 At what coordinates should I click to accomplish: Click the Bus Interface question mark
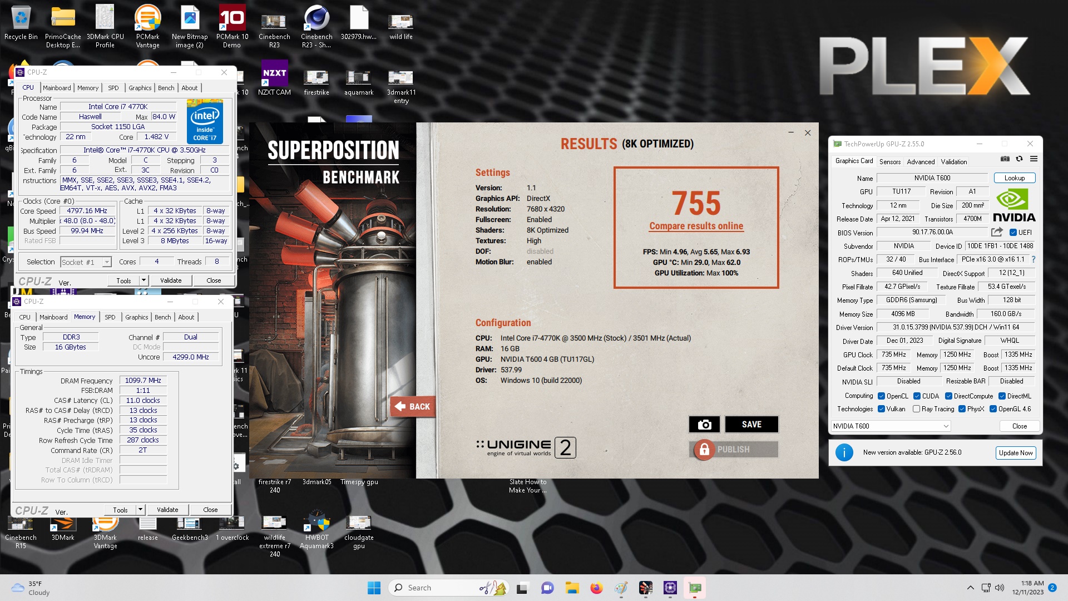click(1034, 259)
